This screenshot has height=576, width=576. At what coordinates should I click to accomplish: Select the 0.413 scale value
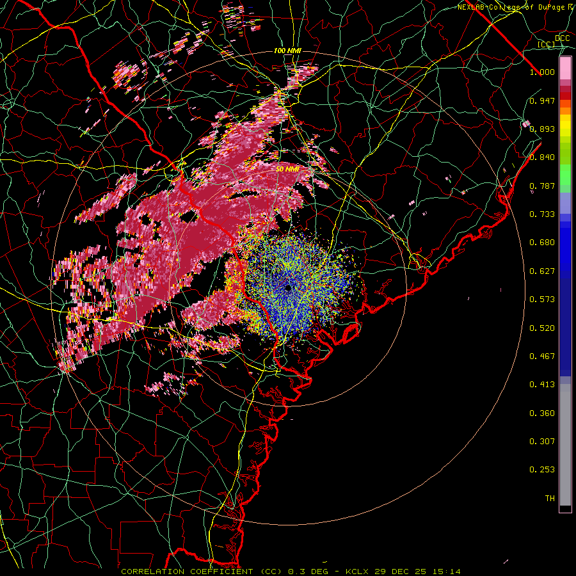(542, 385)
